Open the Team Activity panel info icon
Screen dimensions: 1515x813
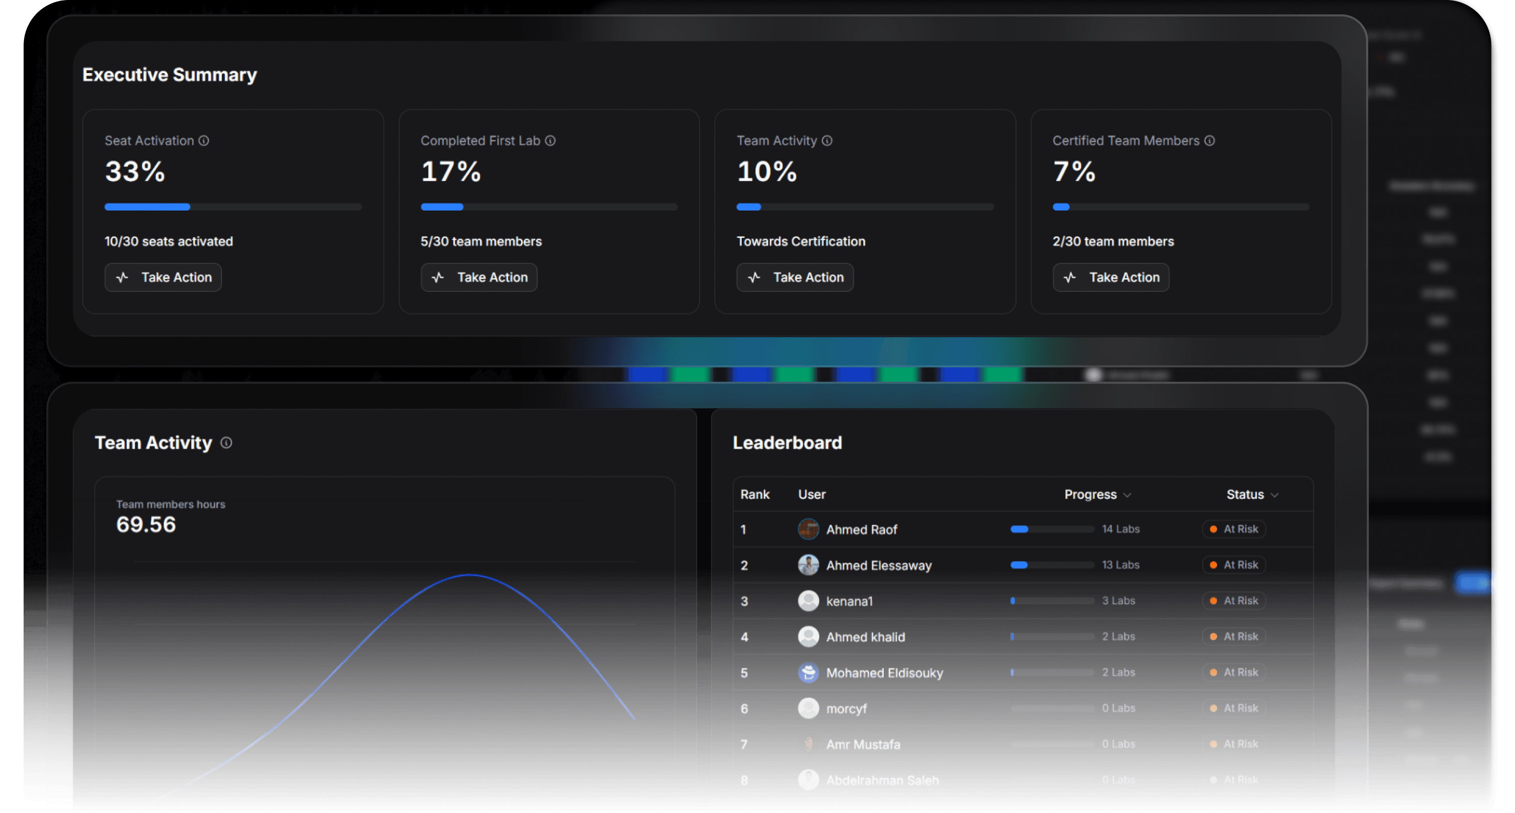point(226,443)
